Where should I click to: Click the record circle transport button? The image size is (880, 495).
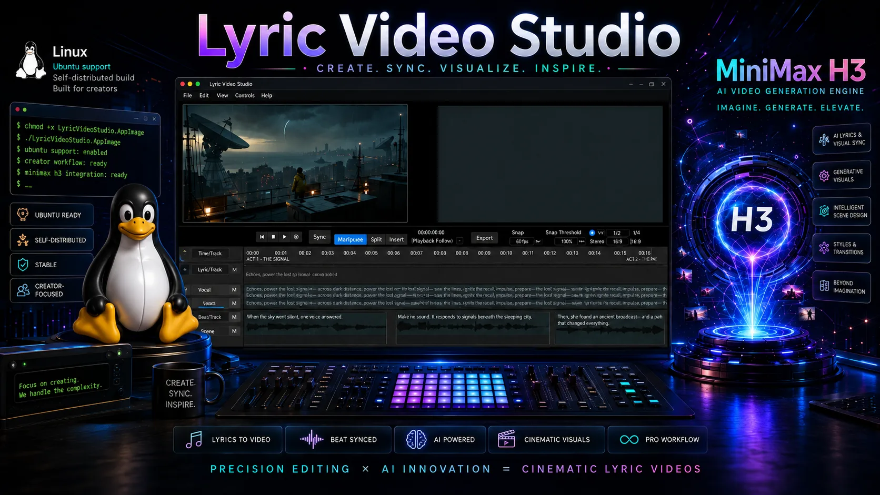tap(296, 237)
